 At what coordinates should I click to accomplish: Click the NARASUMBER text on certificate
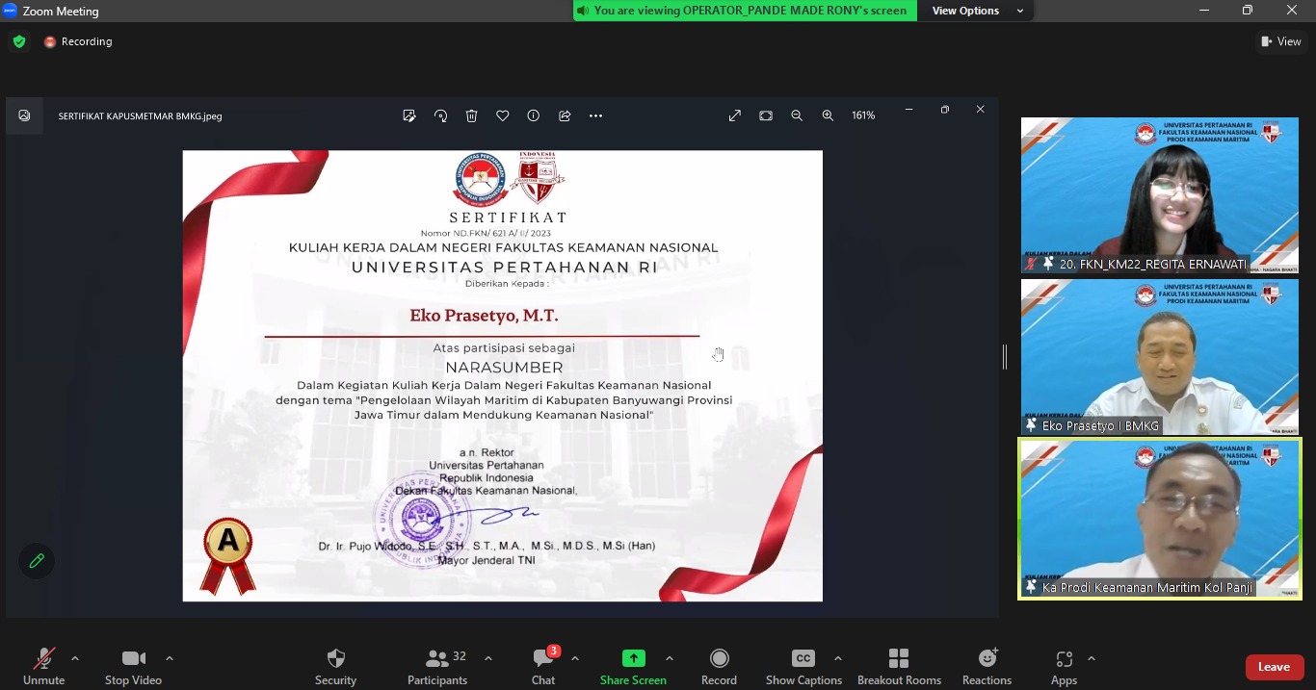coord(504,368)
